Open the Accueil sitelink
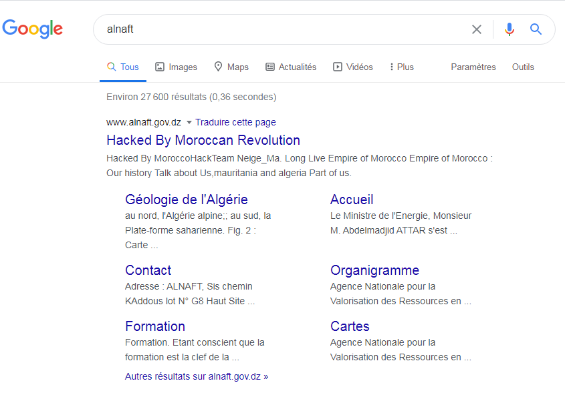Image resolution: width=565 pixels, height=397 pixels. coord(352,200)
